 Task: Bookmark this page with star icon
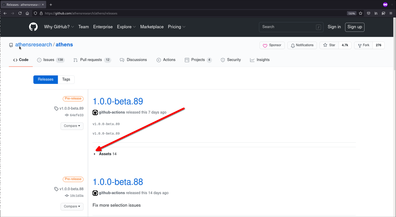361,13
